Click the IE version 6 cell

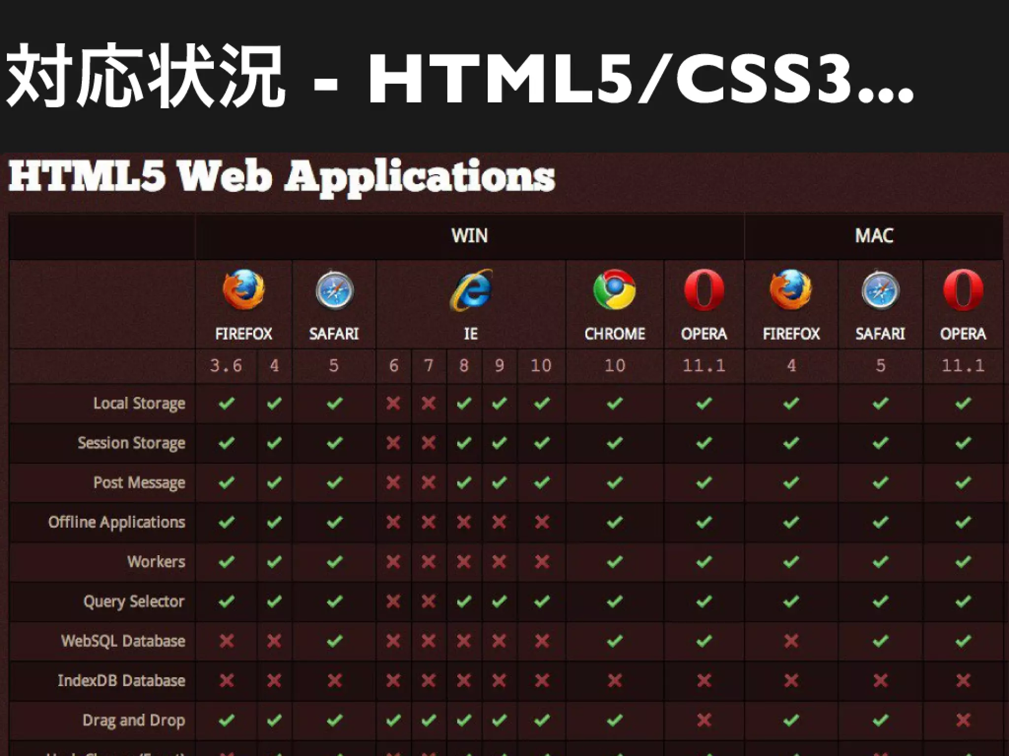[393, 366]
